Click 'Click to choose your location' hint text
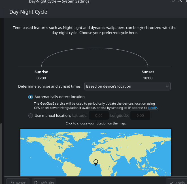This screenshot has height=184, width=187. coord(96,123)
